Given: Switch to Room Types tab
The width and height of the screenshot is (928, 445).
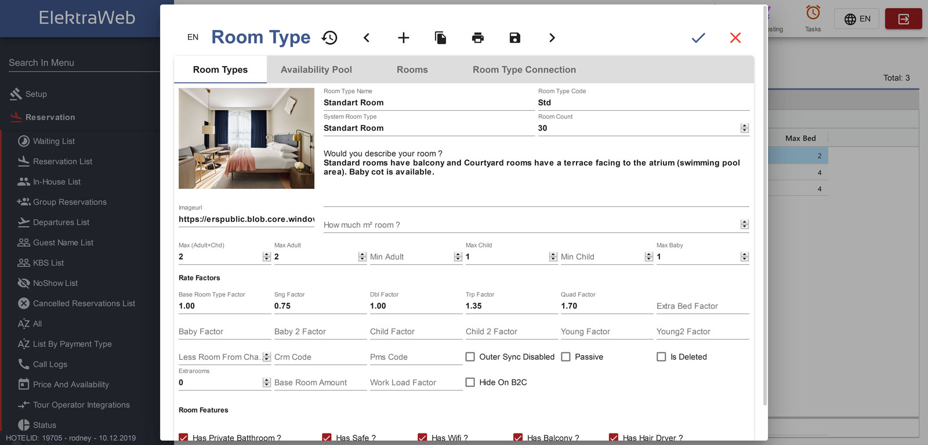Looking at the screenshot, I should coord(220,70).
